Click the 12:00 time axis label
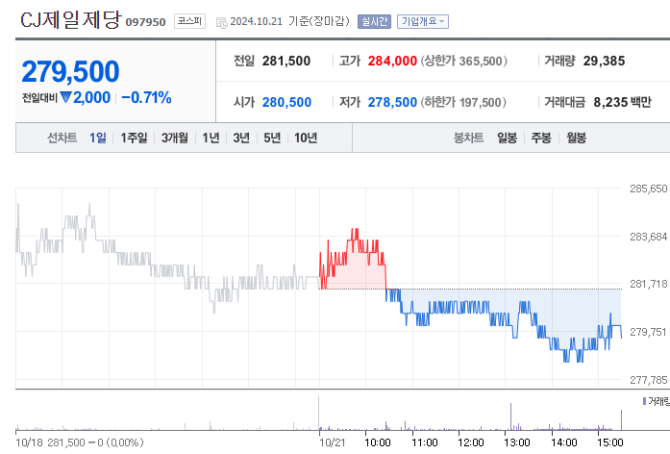The image size is (670, 454). coord(471,442)
